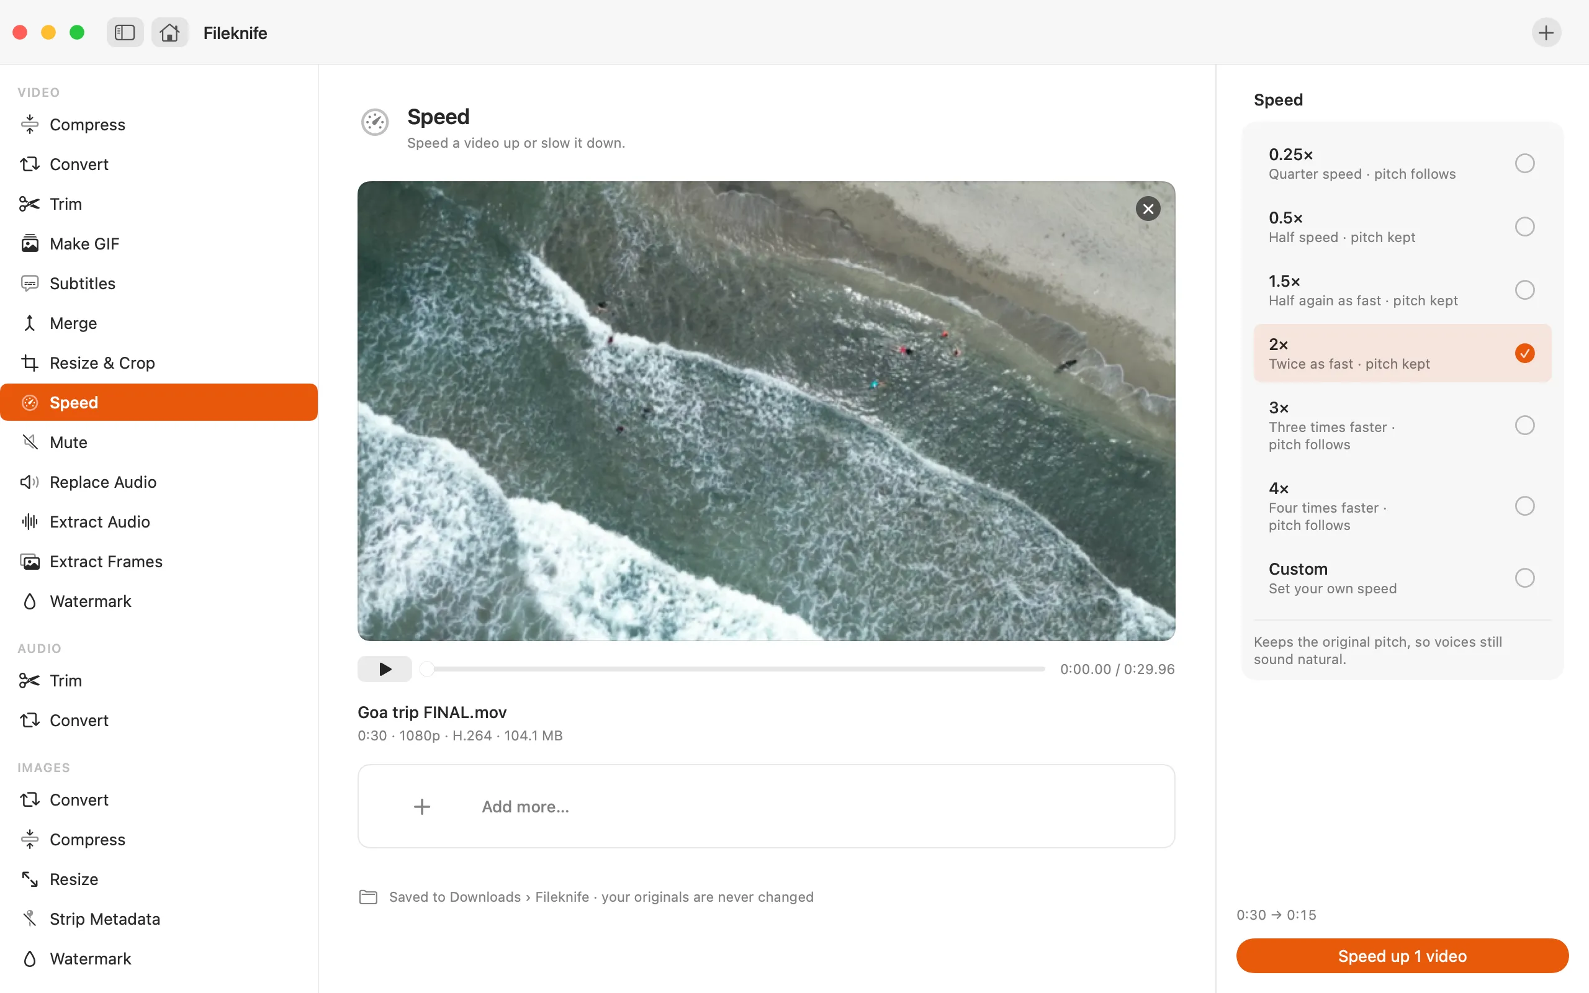
Task: Go to the Home screen icon
Action: point(169,32)
